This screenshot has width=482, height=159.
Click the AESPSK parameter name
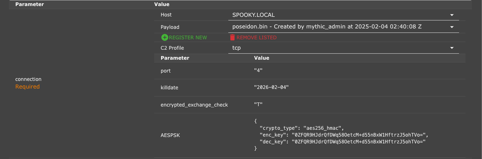[x=170, y=135]
